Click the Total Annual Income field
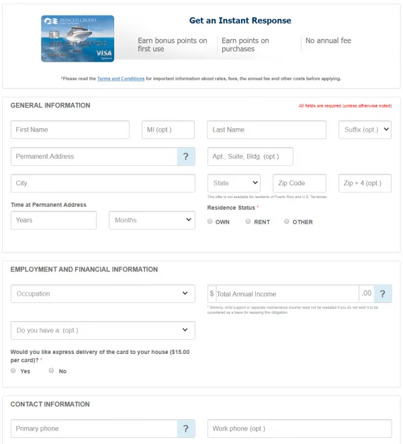 [x=286, y=294]
